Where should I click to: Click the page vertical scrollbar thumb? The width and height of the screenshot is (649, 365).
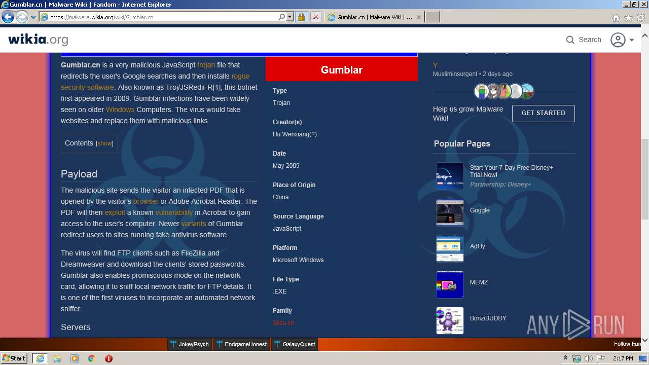(645, 179)
